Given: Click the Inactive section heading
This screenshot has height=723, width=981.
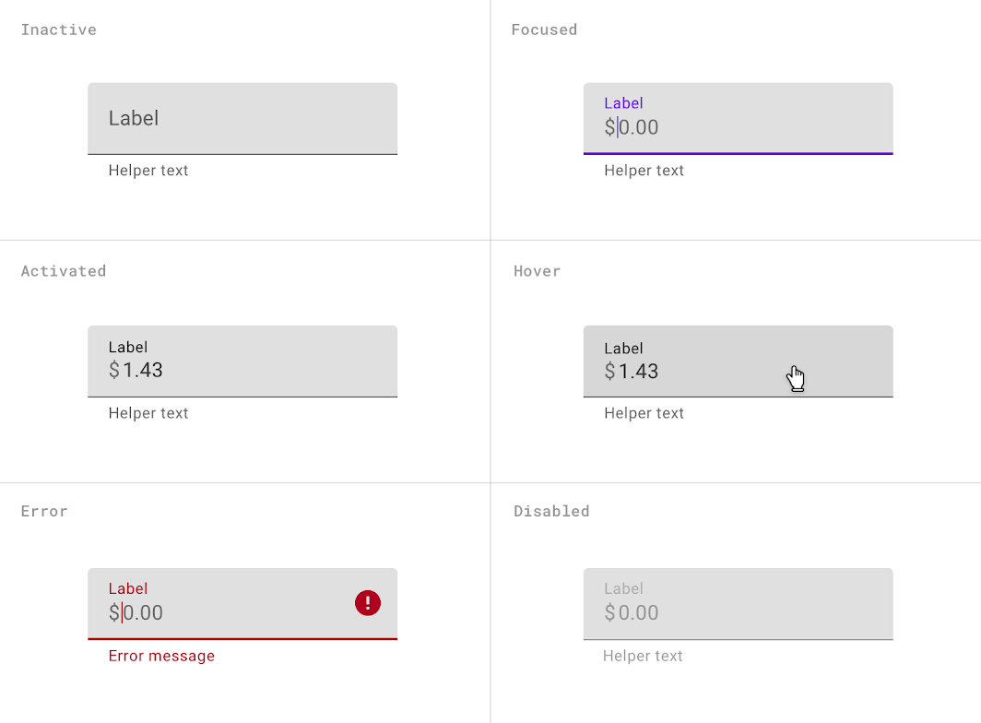Looking at the screenshot, I should click(x=59, y=30).
